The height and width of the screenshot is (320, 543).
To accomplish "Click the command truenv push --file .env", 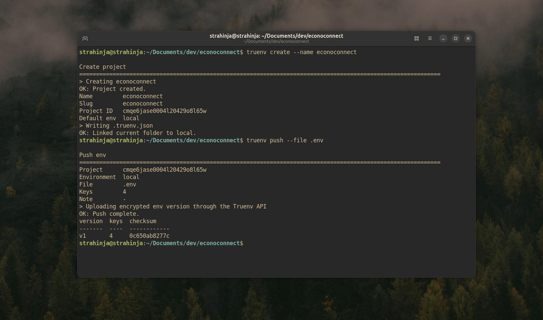I will pos(285,140).
